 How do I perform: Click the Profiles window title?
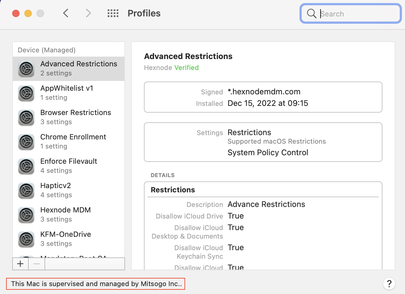click(x=144, y=13)
